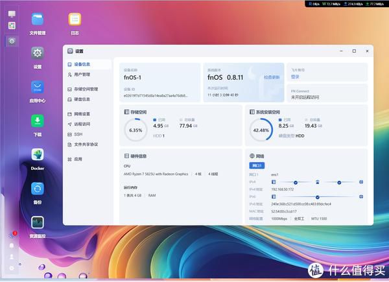The image size is (389, 282).
Task: Click the 4.95 GB used storage value
Action: tap(161, 126)
